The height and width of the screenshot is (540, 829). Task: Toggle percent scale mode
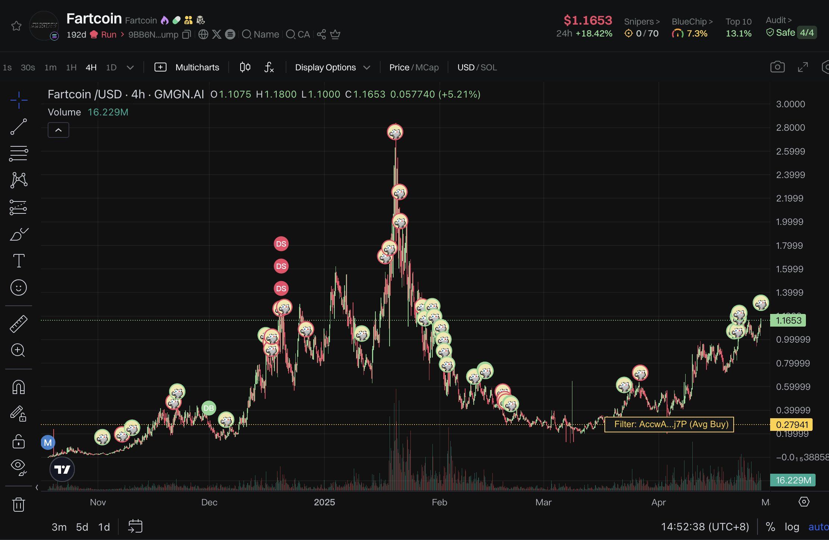tap(770, 527)
